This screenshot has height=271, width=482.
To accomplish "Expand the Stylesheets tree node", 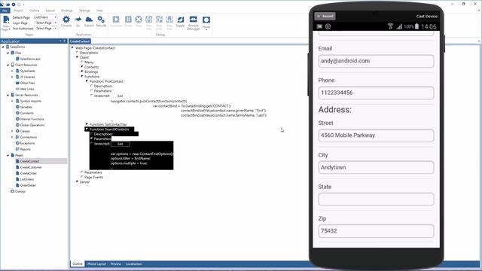I will [x=12, y=71].
